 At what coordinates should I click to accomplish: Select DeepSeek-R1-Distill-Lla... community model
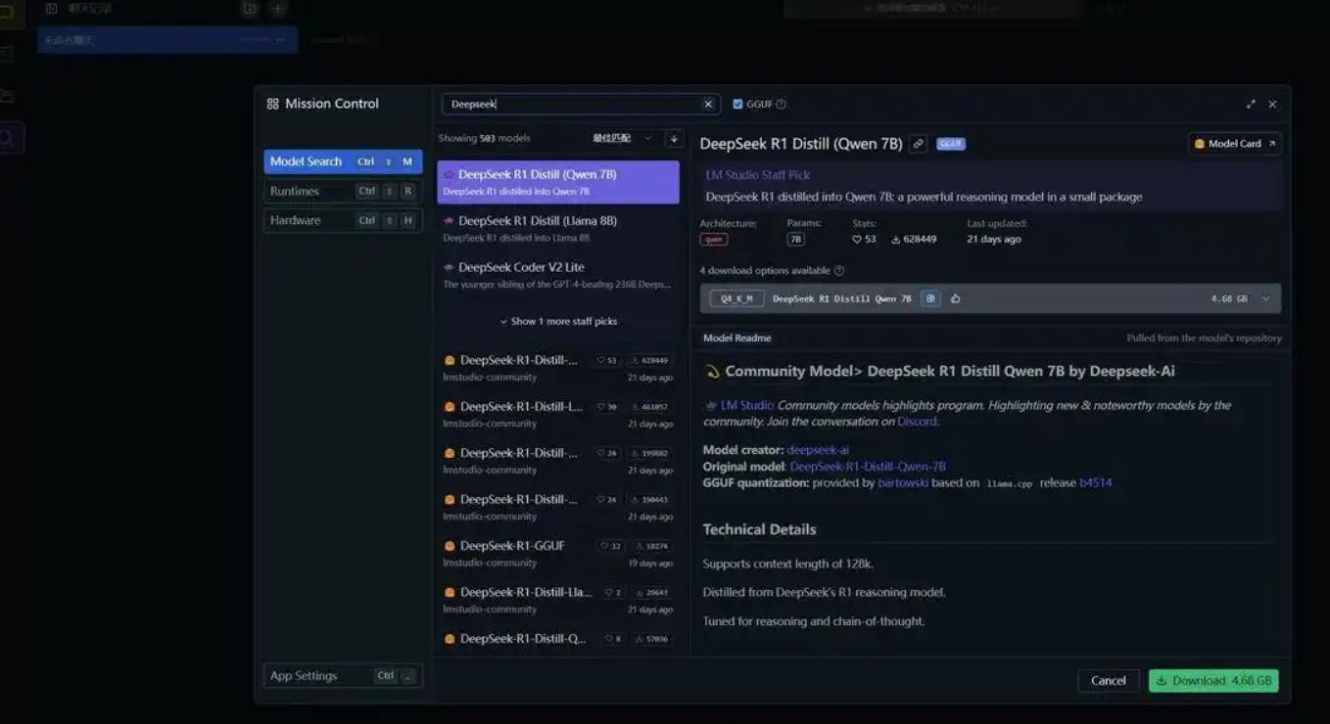[x=558, y=600]
